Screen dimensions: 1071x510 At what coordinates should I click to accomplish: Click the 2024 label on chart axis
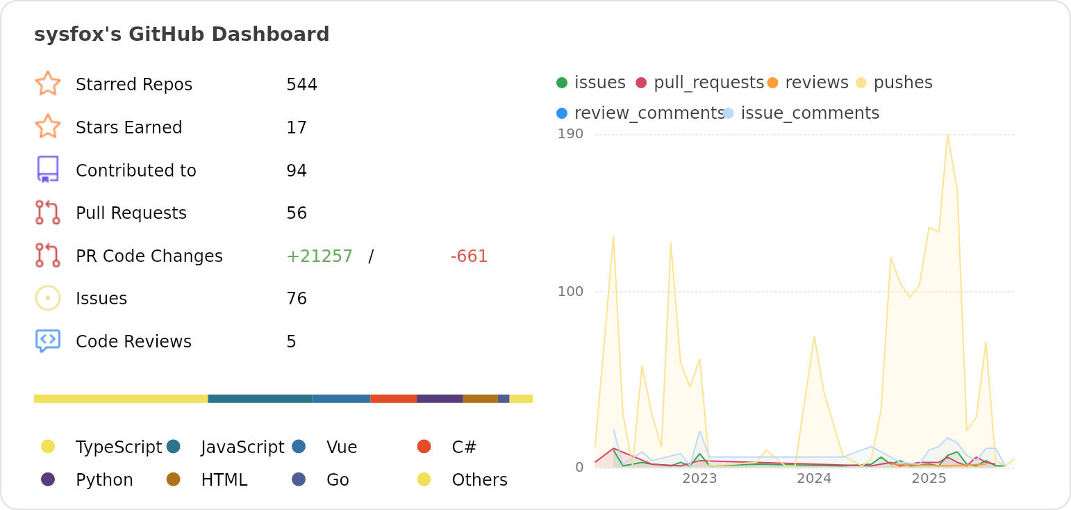(814, 479)
